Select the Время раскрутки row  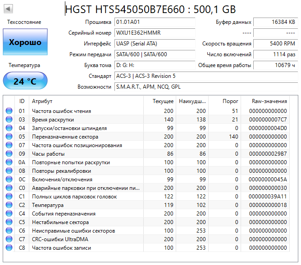pos(147,120)
